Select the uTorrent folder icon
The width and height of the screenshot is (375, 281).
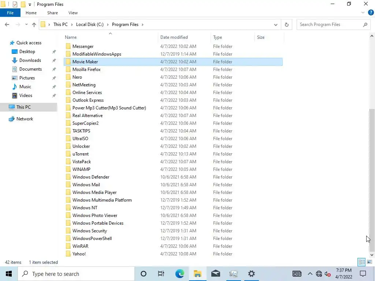pos(68,154)
